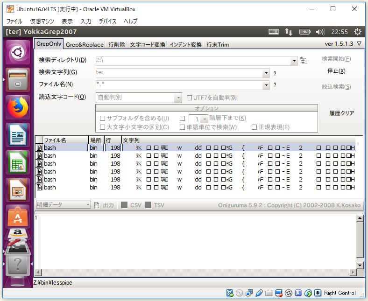Image resolution: width=368 pixels, height=301 pixels.
Task: Toggle the CSV output option
Action: coord(124,205)
